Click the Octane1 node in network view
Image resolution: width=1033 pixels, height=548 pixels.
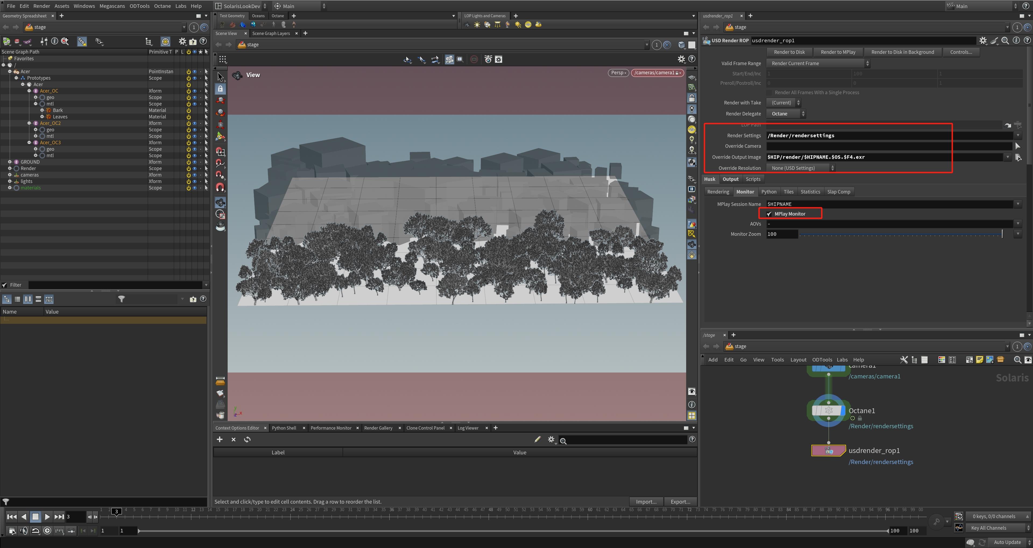pos(828,410)
